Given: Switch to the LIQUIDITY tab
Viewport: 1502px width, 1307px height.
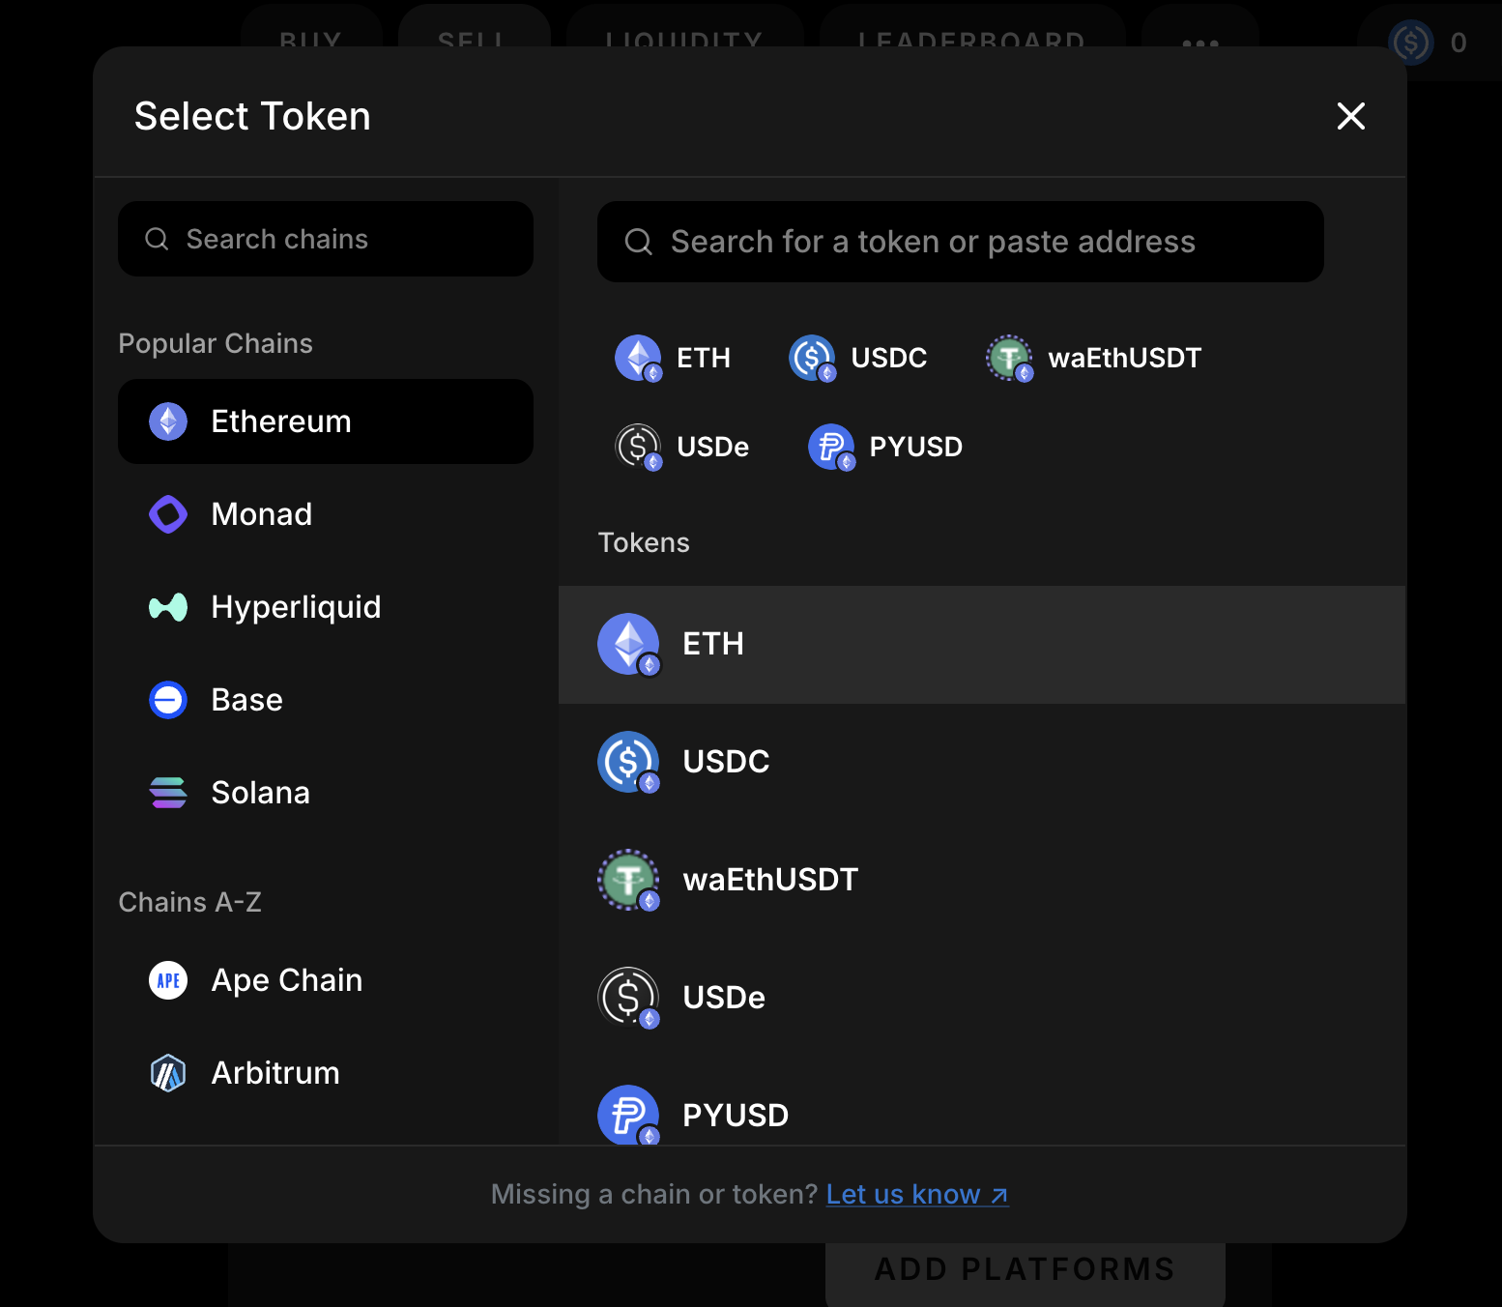Looking at the screenshot, I should tap(684, 41).
